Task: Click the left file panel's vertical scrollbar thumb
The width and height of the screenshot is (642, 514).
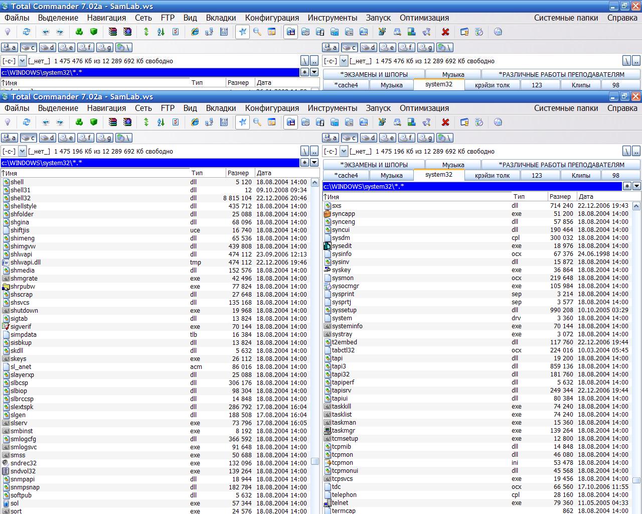Action: [x=315, y=461]
